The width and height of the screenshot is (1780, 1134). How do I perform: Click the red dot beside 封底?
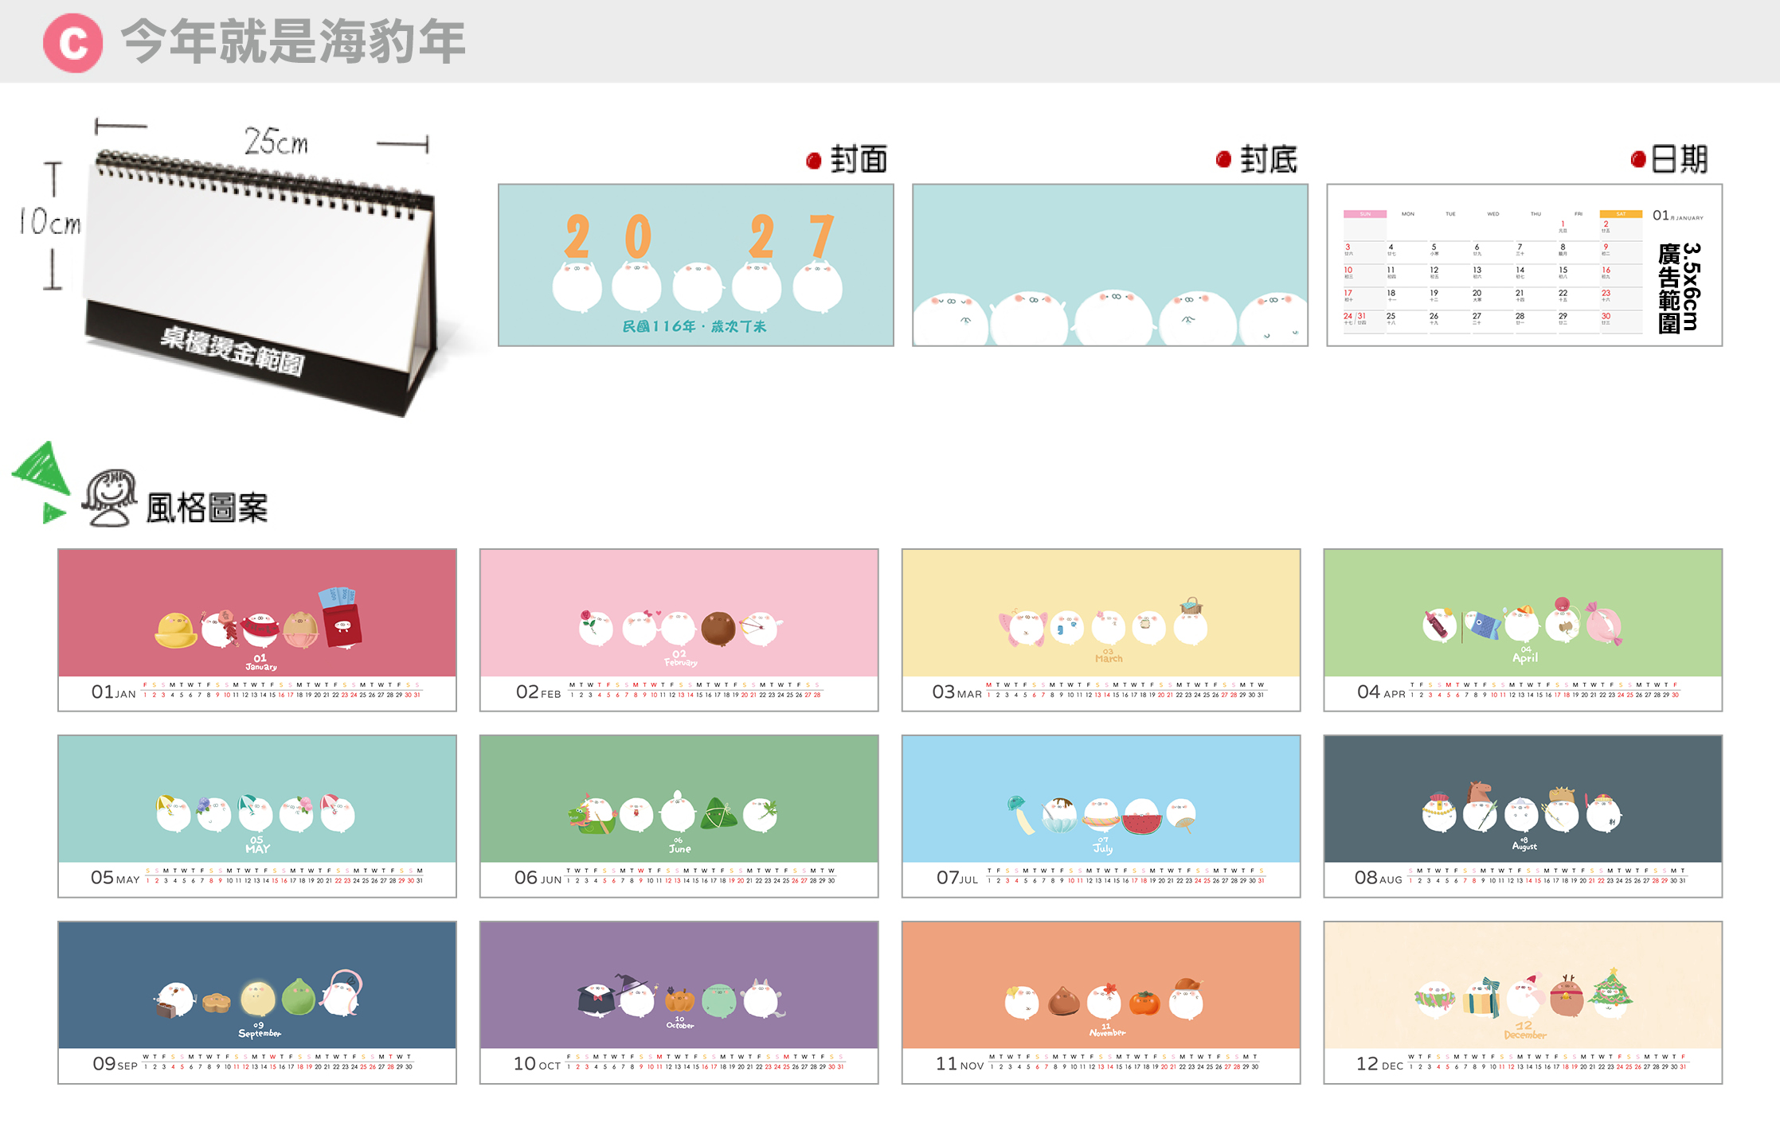tap(1223, 159)
